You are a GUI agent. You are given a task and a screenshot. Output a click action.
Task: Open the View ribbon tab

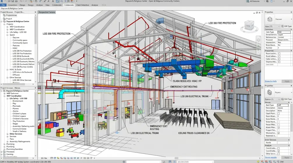(47, 5)
